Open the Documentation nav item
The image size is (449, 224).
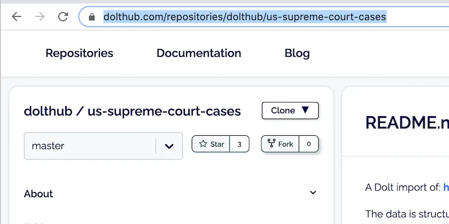tap(198, 53)
